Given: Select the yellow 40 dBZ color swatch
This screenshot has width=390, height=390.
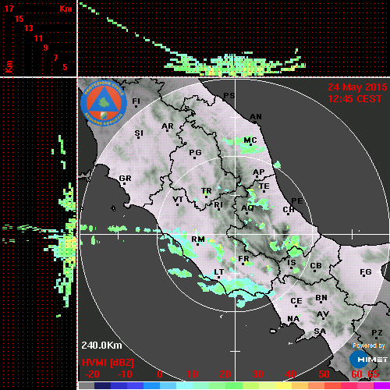Looking at the screenshot, I should (x=284, y=385).
